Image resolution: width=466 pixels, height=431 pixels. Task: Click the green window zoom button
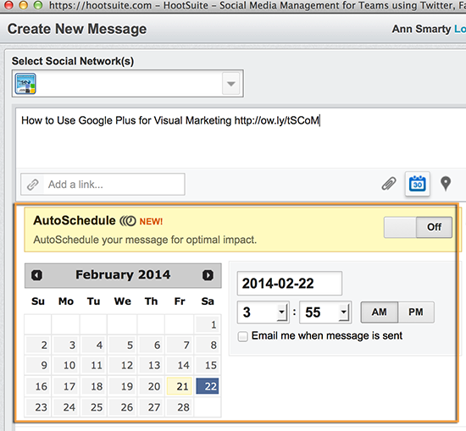[x=37, y=5]
